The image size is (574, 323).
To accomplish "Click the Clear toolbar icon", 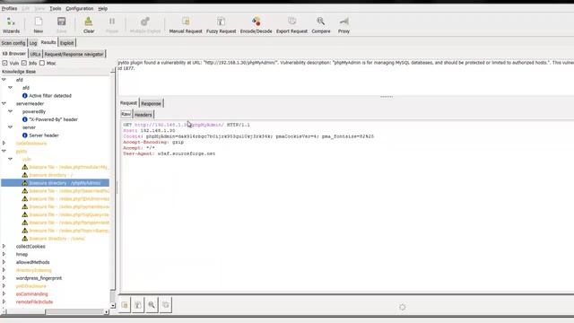I will coord(89,25).
